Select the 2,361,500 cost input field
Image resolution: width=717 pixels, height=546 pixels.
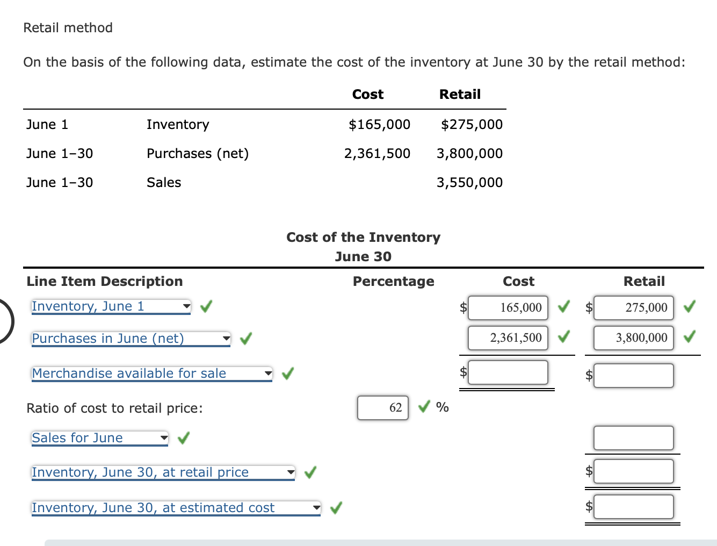pyautogui.click(x=508, y=337)
